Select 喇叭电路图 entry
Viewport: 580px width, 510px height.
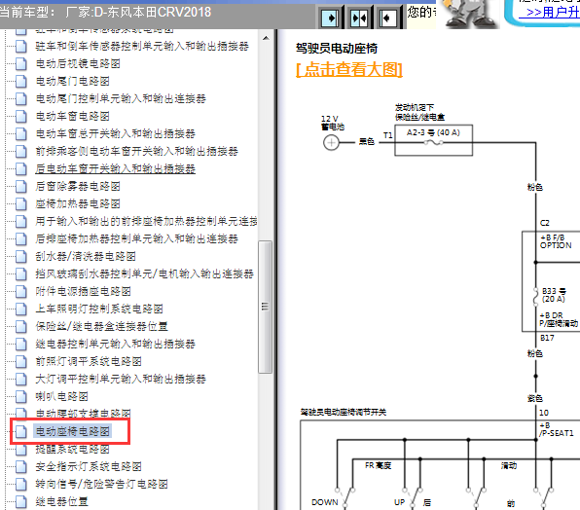point(61,396)
